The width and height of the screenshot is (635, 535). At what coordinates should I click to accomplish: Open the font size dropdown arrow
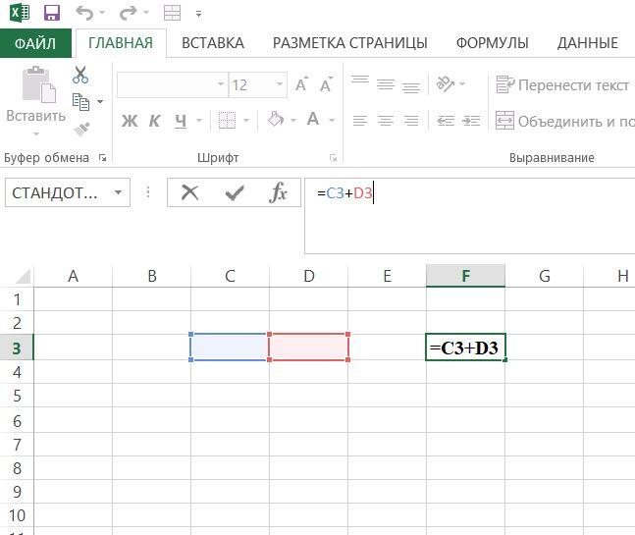click(x=280, y=84)
